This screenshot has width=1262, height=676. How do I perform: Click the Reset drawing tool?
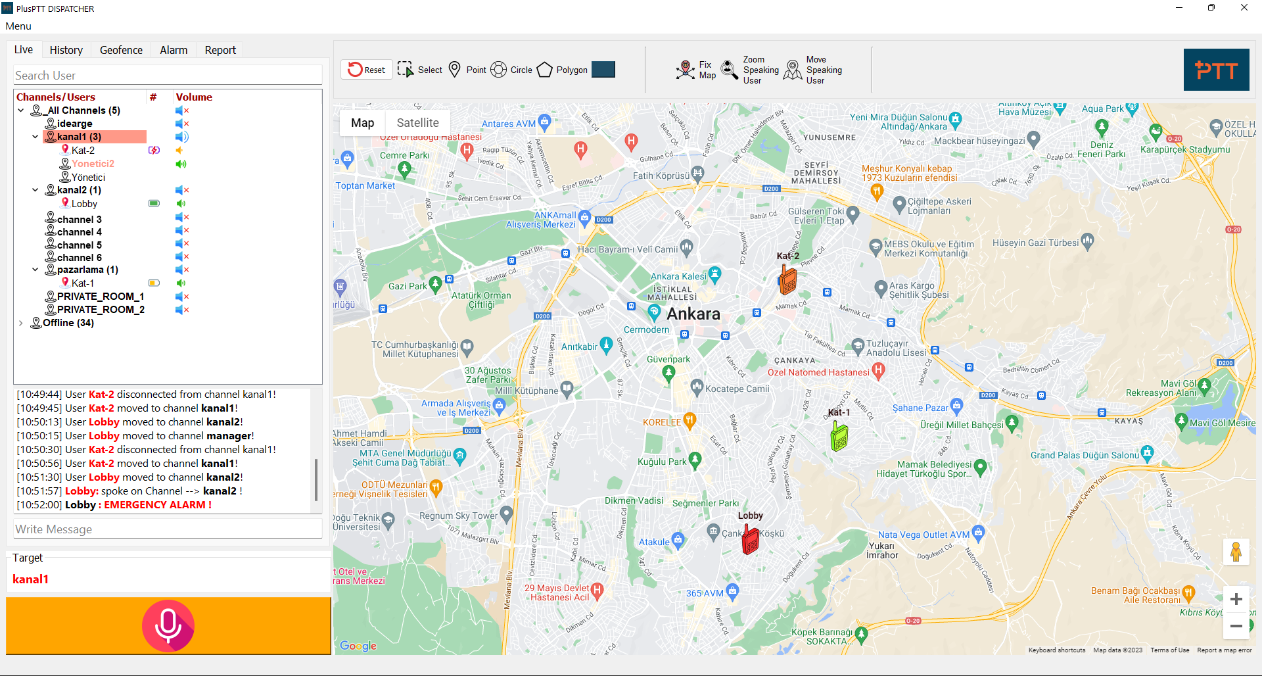point(367,70)
